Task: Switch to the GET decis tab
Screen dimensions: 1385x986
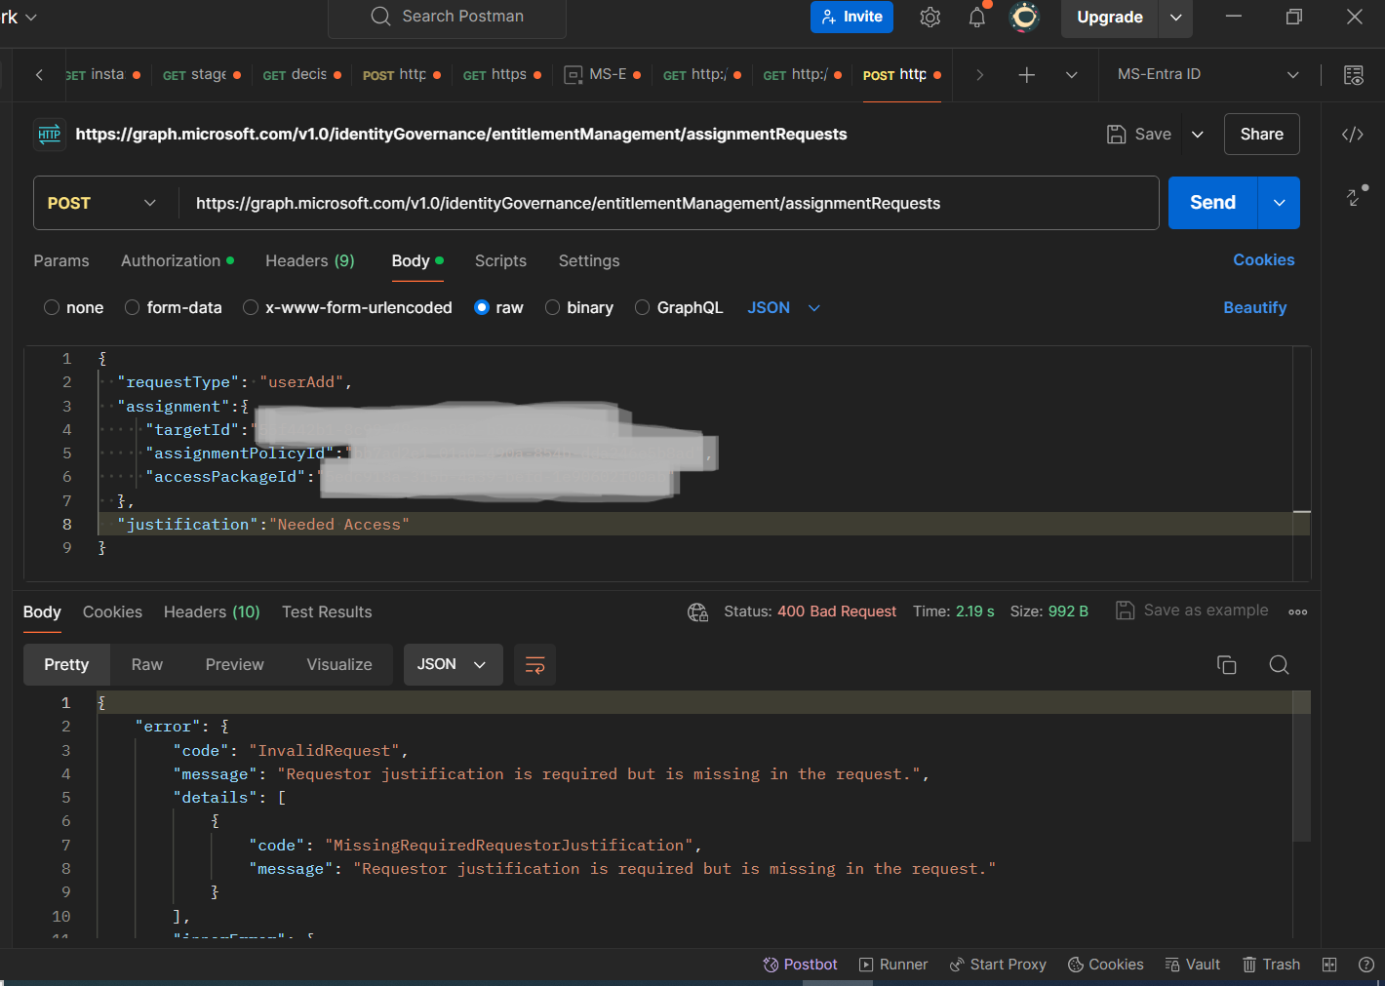Action: (301, 75)
